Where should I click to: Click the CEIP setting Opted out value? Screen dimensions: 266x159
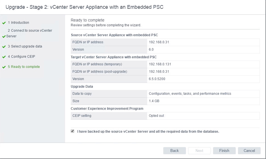coord(156,116)
